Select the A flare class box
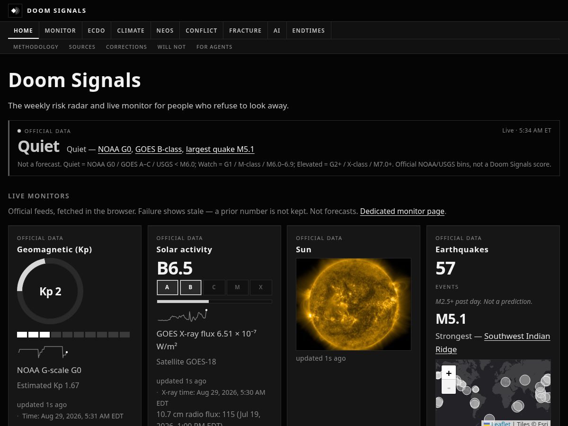Image resolution: width=568 pixels, height=426 pixels. (x=168, y=287)
